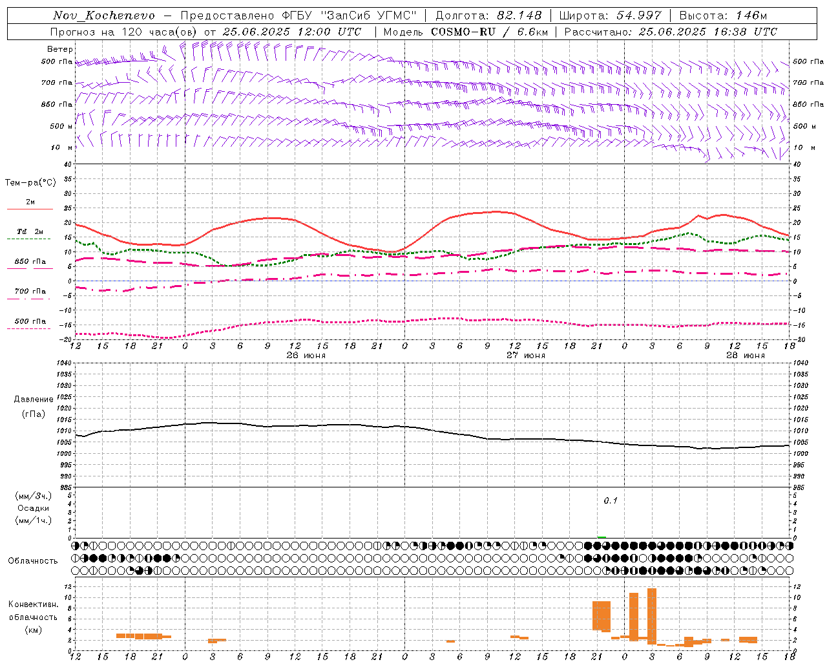This screenshot has height=662, width=827.
Task: Click the green dashed 'Td 2м' legend entry
Action: [30, 235]
